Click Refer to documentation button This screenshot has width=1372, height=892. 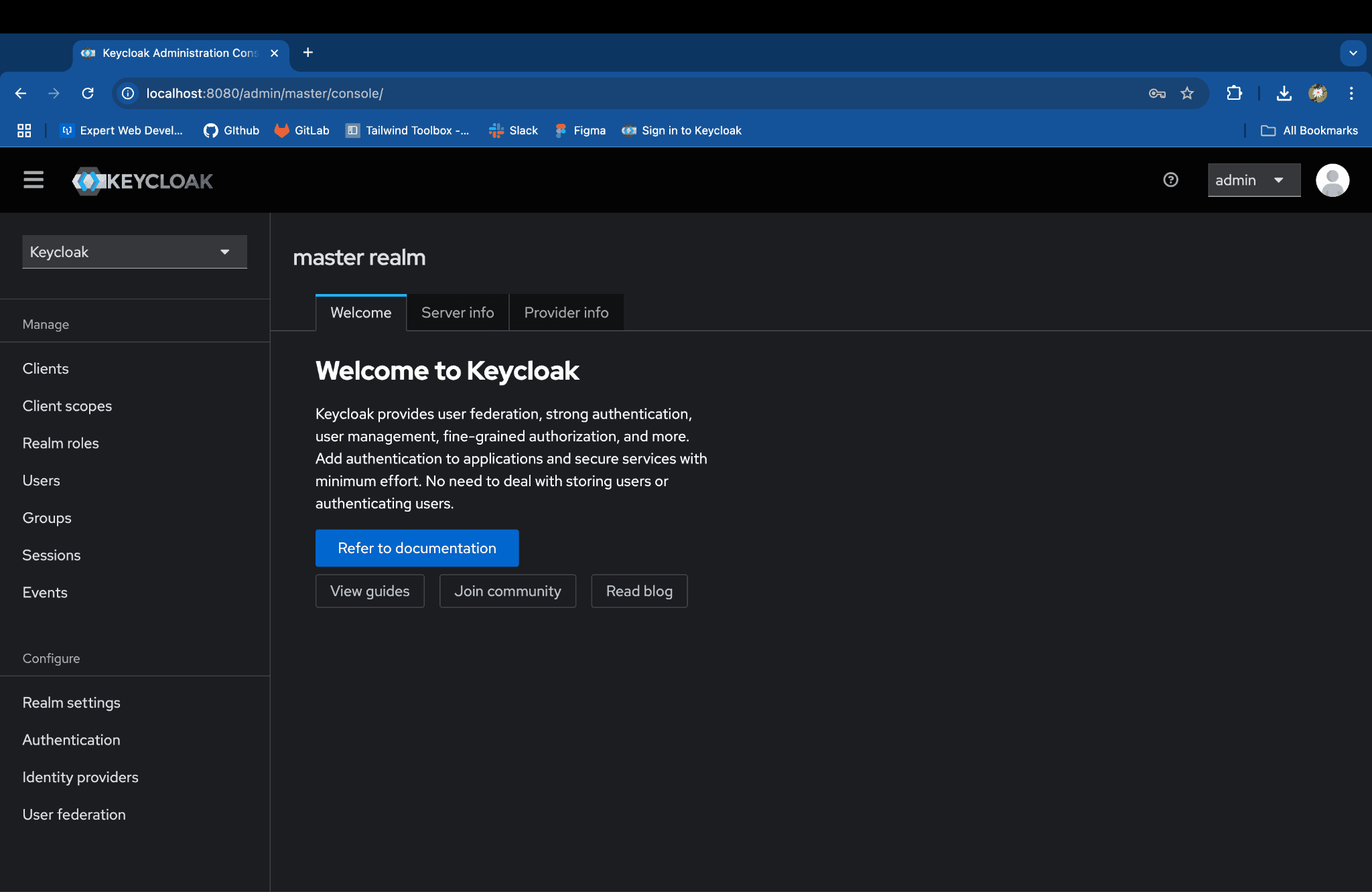417,548
